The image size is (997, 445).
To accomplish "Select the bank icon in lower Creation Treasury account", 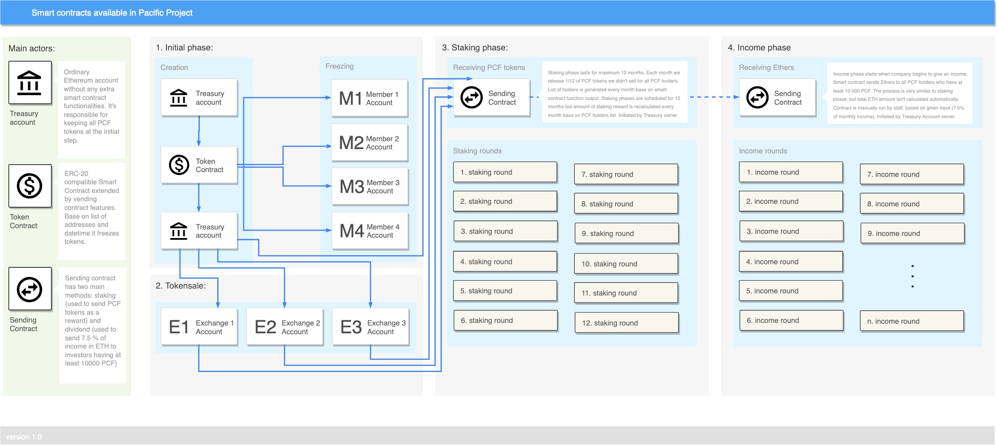I will coord(179,231).
